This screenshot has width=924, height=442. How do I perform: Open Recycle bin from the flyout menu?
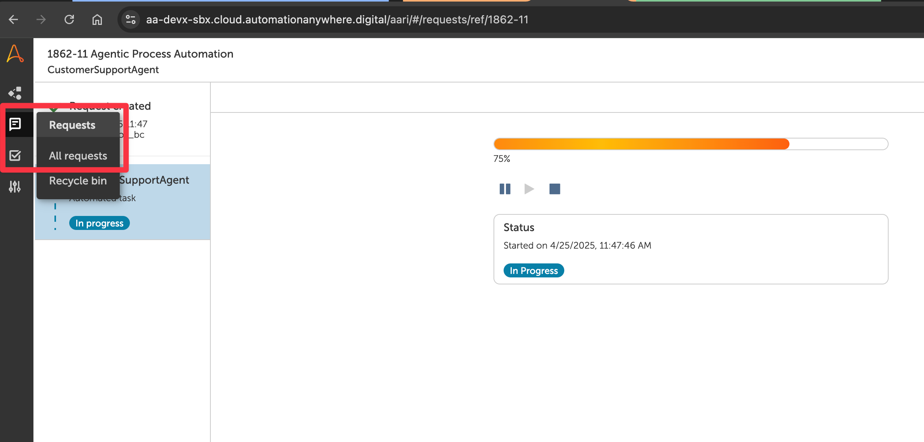(x=78, y=181)
